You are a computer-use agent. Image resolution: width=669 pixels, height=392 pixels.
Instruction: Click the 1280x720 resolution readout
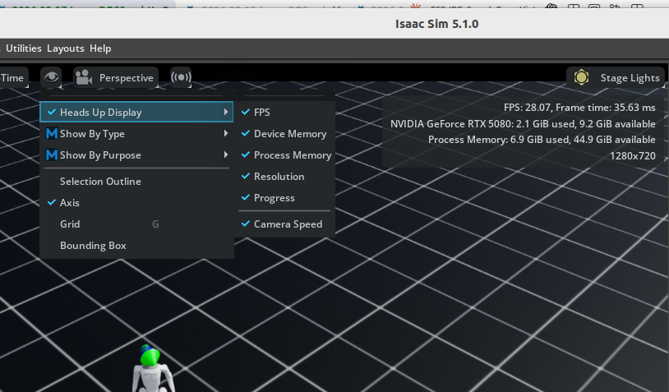pyautogui.click(x=633, y=155)
